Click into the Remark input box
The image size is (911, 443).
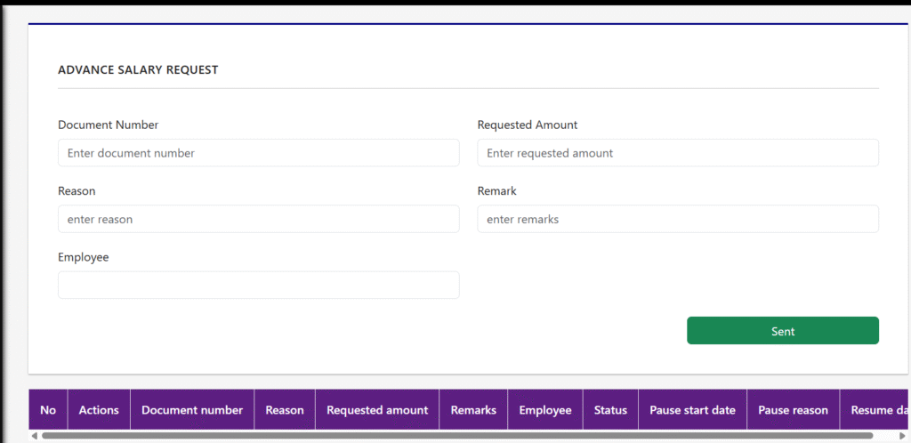pyautogui.click(x=678, y=219)
